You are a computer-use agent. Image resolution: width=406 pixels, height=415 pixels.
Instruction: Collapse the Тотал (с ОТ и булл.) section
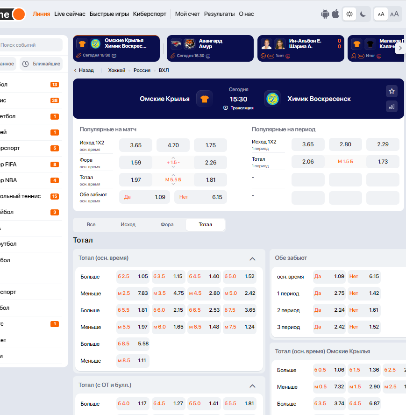pyautogui.click(x=252, y=386)
